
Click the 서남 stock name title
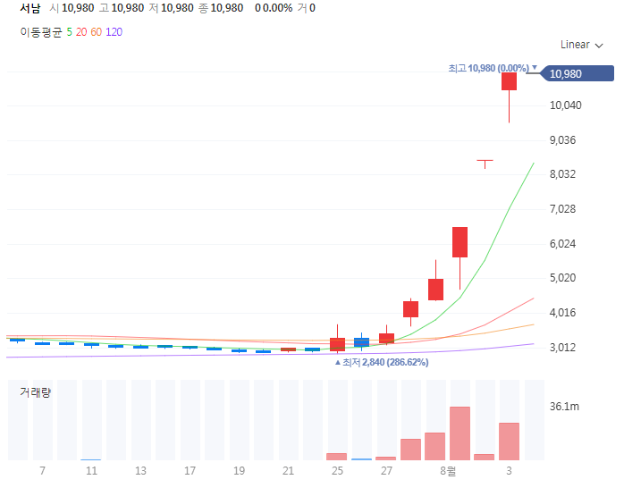[30, 8]
